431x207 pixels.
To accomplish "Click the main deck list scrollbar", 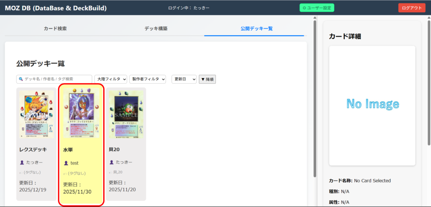I will [314, 97].
